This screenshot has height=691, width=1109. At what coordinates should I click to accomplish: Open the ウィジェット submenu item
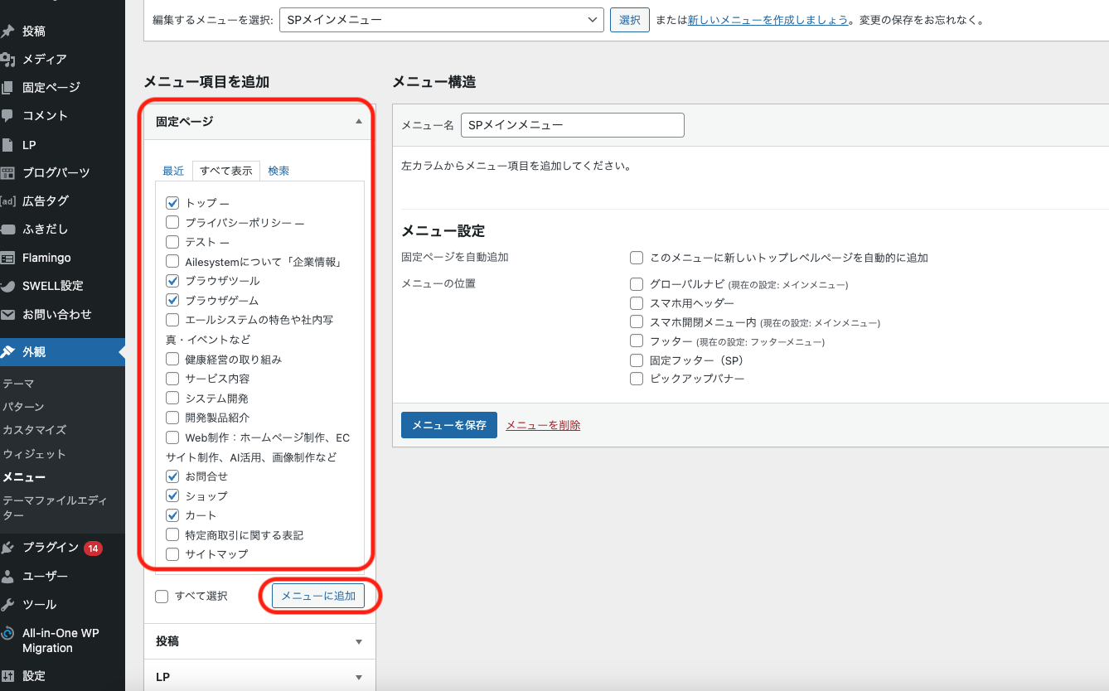coord(34,454)
